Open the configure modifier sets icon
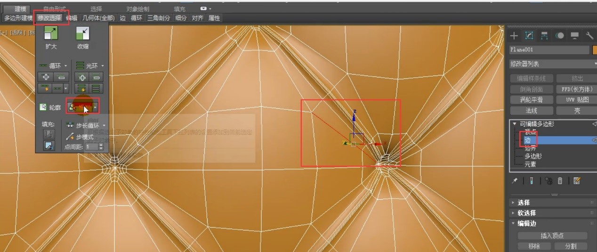This screenshot has width=597, height=252. pyautogui.click(x=578, y=180)
